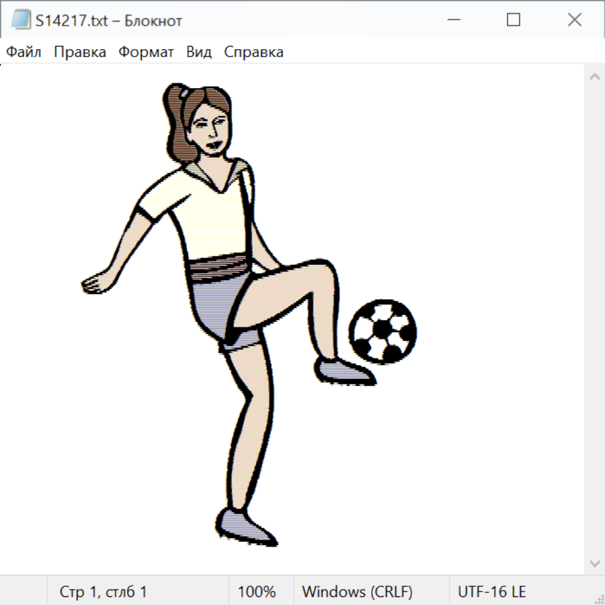Click the scroll down arrow
Image resolution: width=605 pixels, height=605 pixels.
coord(594,563)
